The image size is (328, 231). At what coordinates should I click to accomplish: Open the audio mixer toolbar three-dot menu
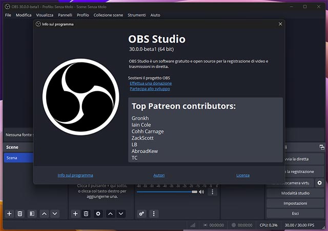pos(153,213)
